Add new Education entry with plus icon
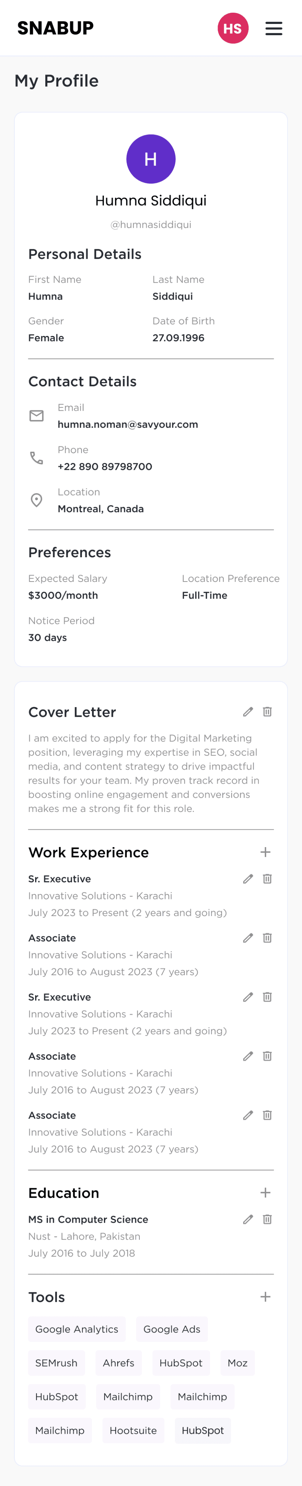The width and height of the screenshot is (302, 1486). click(x=266, y=1193)
